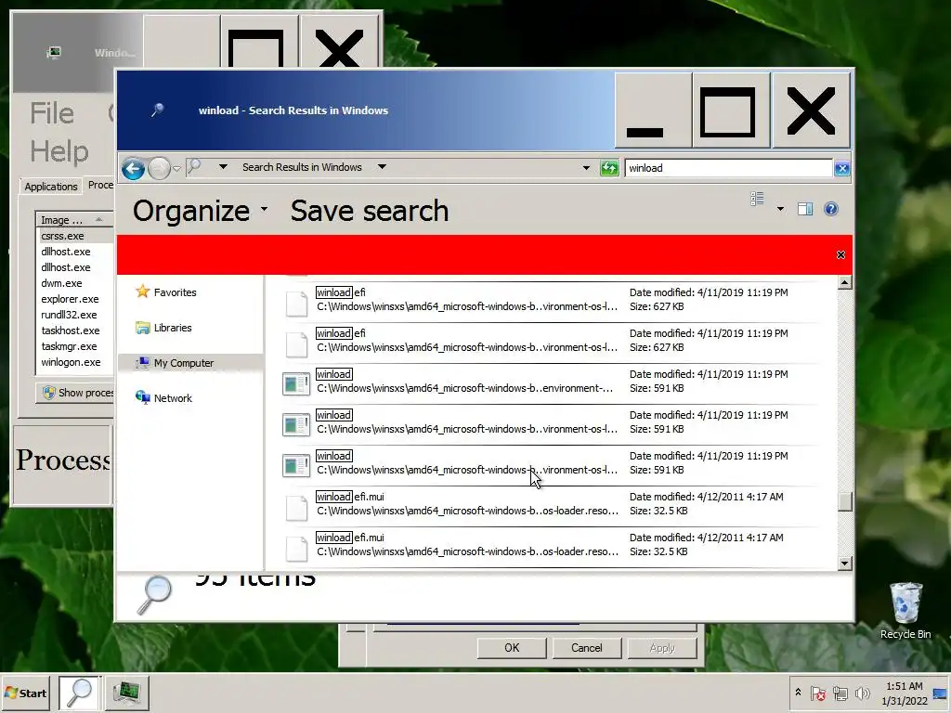
Task: Click the clock showing 1:51 AM
Action: tap(904, 693)
